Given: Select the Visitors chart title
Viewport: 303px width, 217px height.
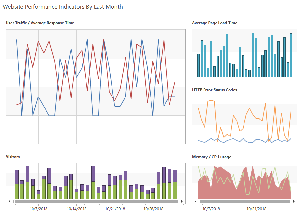Looking at the screenshot, I should coord(13,157).
